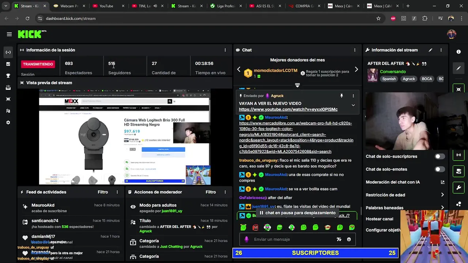
Task: Bookmark page with star icon
Action: 378,18
